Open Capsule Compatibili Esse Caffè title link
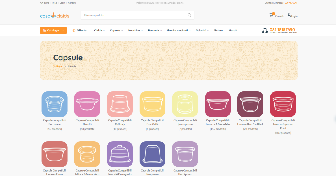336x176 pixels. (x=153, y=122)
